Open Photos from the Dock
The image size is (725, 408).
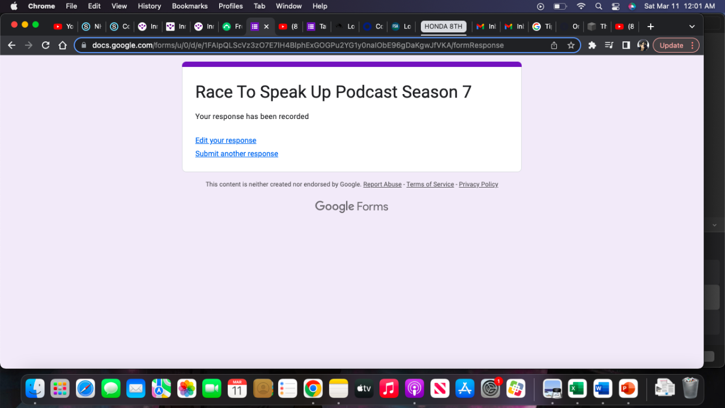[x=187, y=388]
